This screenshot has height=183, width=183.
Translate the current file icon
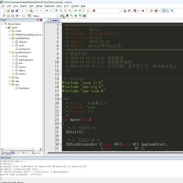(x=4, y=16)
